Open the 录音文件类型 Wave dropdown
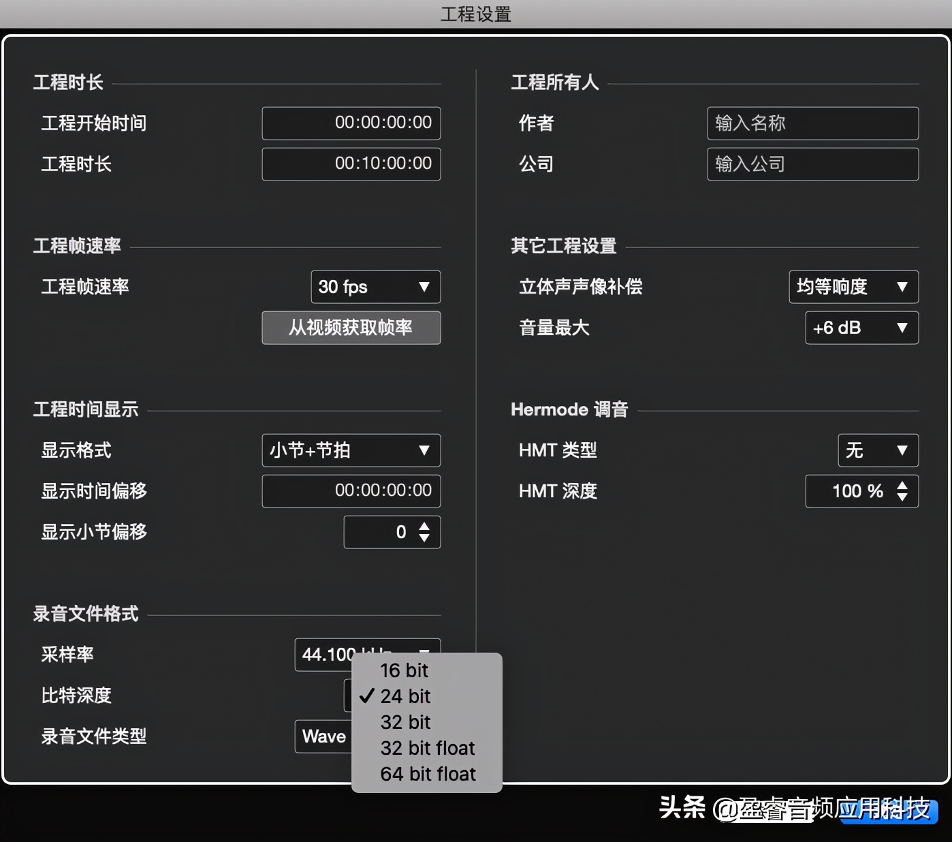Screen dimensions: 952x842 point(323,736)
